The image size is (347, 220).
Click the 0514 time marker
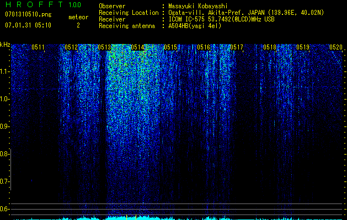tap(137, 47)
